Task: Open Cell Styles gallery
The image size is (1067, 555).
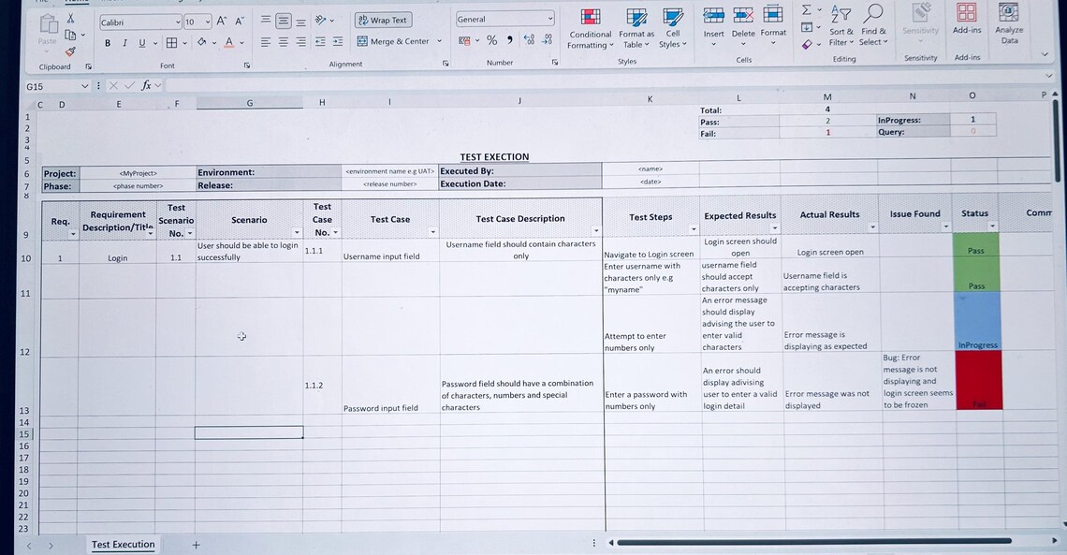Action: tap(672, 28)
